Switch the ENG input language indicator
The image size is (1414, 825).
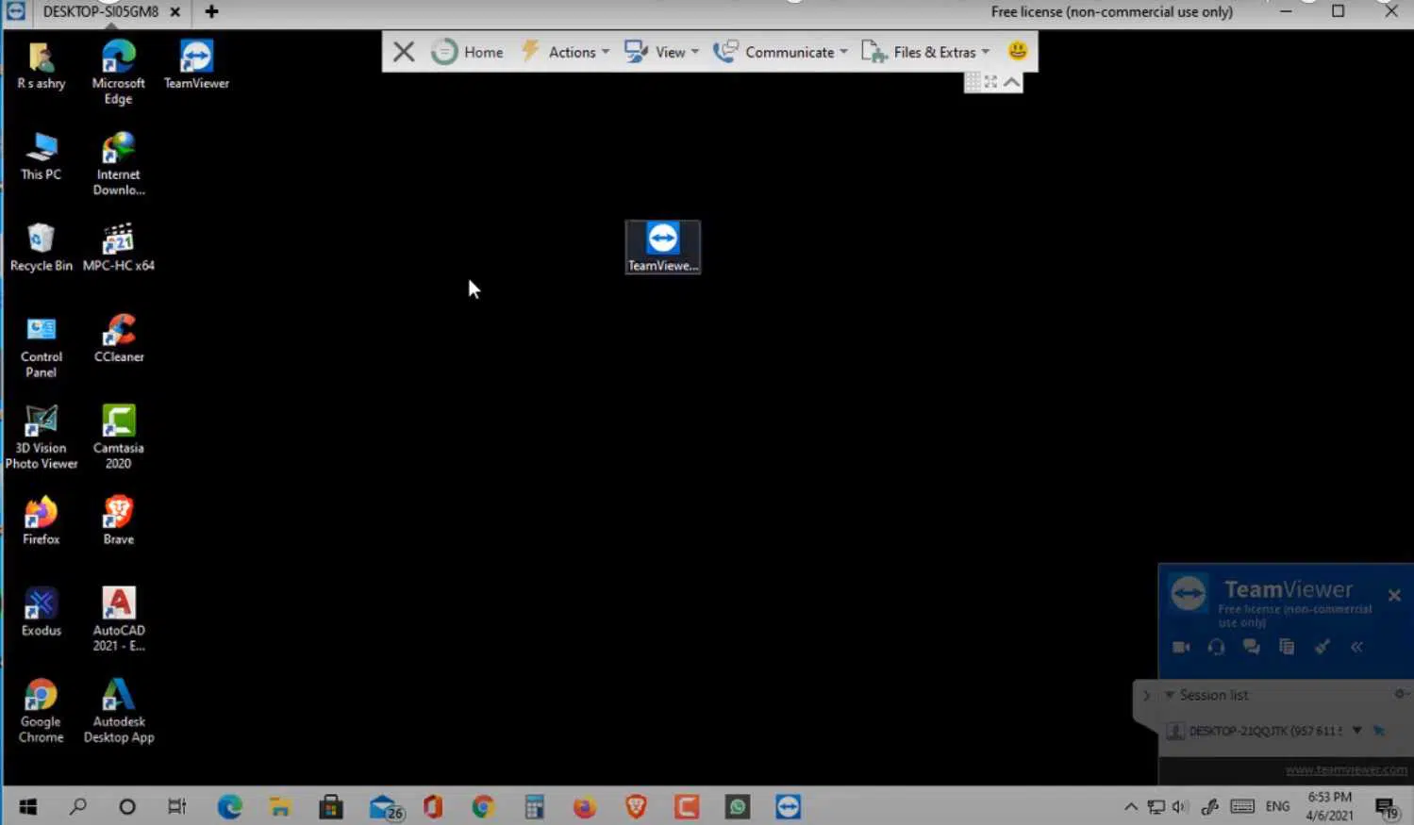click(1277, 806)
